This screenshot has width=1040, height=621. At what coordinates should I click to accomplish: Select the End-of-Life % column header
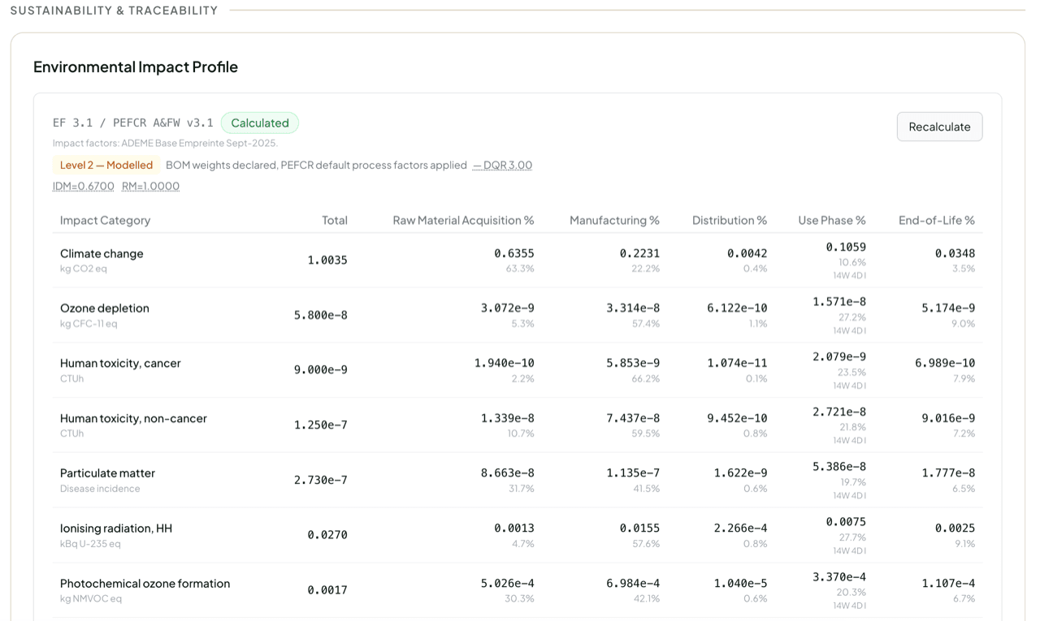tap(937, 220)
